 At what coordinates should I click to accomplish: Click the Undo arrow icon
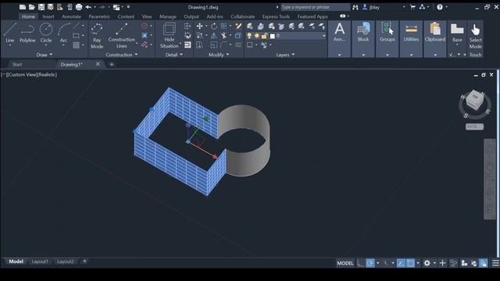(88, 7)
